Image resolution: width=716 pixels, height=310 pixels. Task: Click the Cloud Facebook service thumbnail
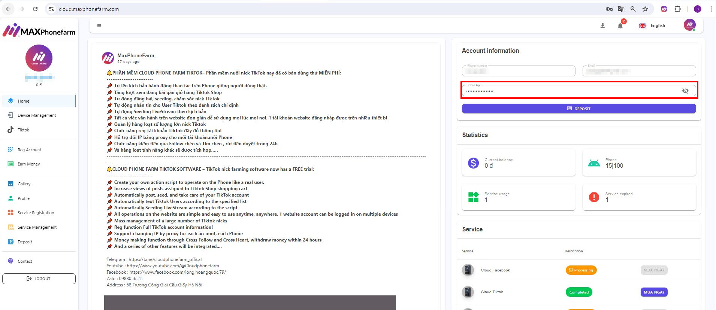point(468,270)
